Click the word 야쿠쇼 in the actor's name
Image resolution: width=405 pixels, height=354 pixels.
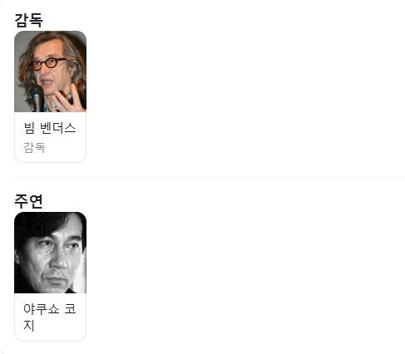tap(42, 309)
